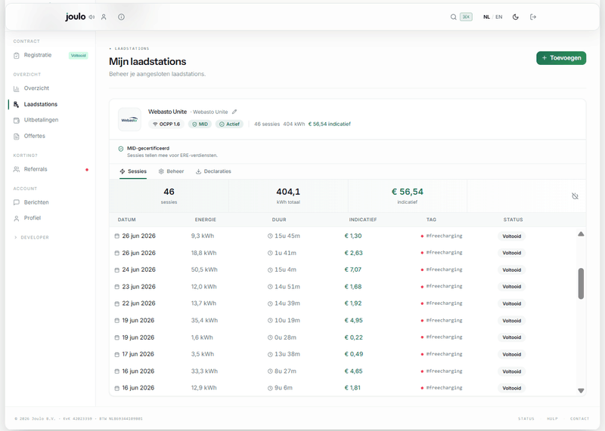
Task: Click the Toevoegen button
Action: [561, 58]
